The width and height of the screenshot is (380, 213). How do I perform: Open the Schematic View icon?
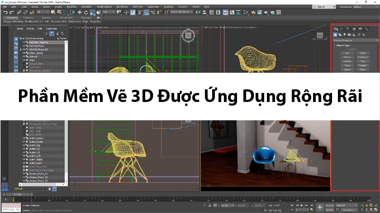(x=238, y=12)
